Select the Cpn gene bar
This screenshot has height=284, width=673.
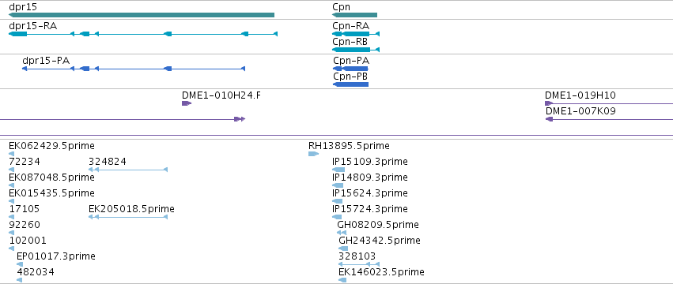pyautogui.click(x=354, y=16)
